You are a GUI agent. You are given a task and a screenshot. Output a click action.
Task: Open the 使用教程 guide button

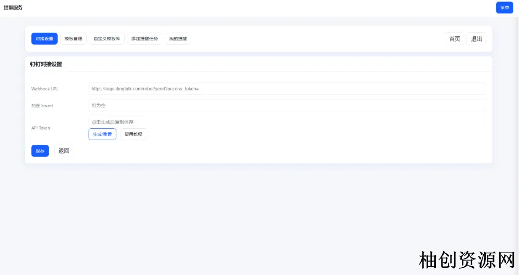pyautogui.click(x=133, y=134)
